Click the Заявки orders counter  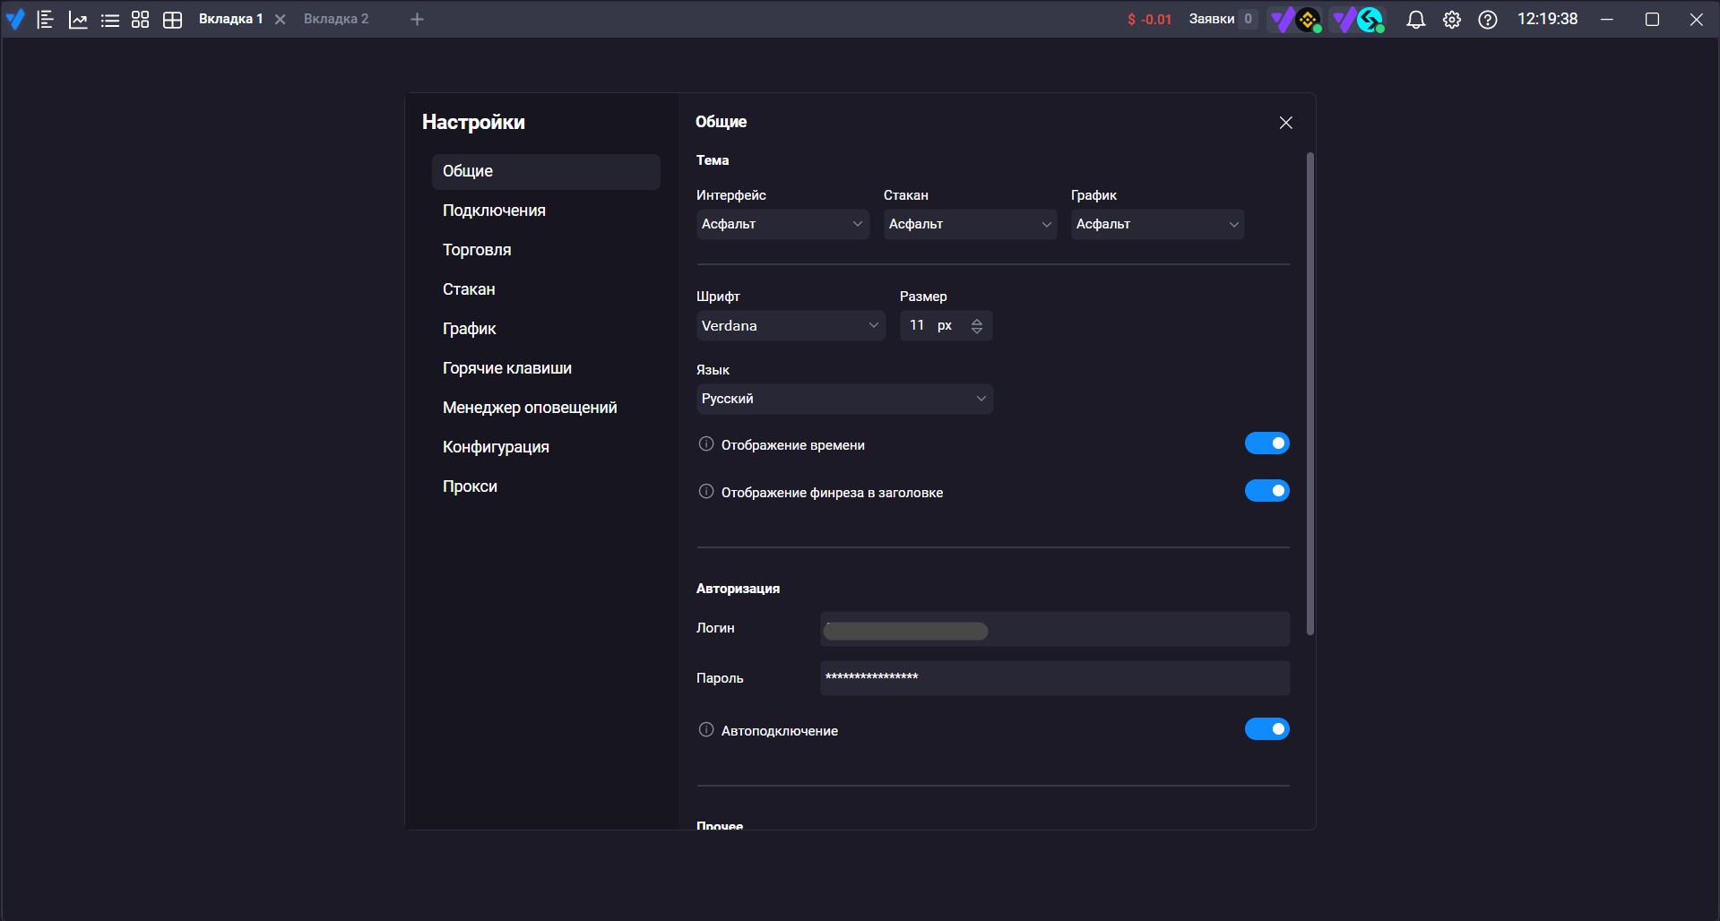[x=1223, y=19]
